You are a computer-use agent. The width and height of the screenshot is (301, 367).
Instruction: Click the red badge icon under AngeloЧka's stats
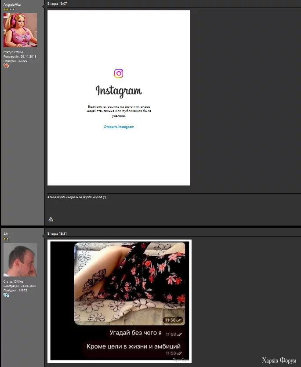pos(6,65)
